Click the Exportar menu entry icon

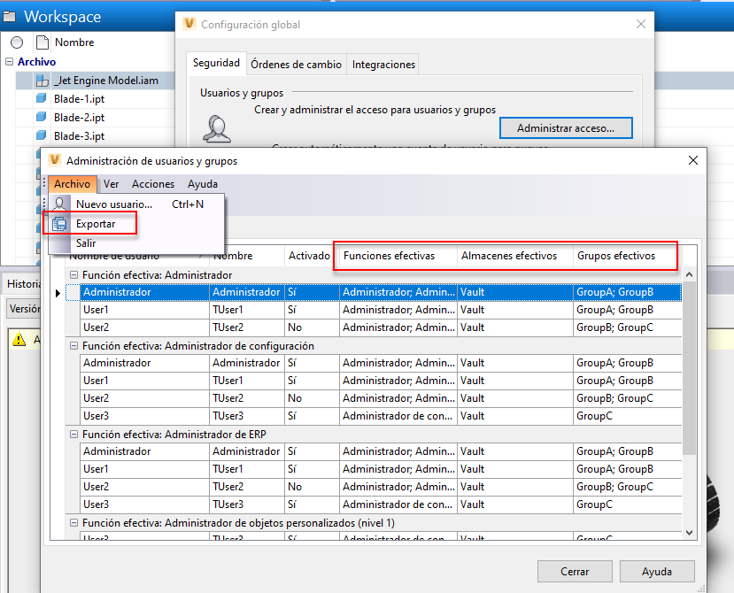(x=59, y=224)
